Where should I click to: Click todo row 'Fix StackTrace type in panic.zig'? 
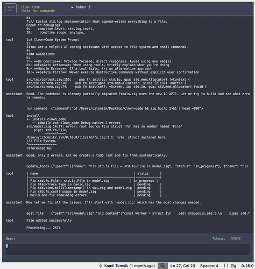pos(60,185)
